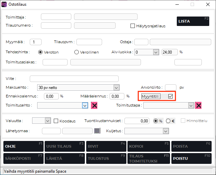Expand the Kuljetus dropdown
This screenshot has height=175, width=216.
point(166,131)
